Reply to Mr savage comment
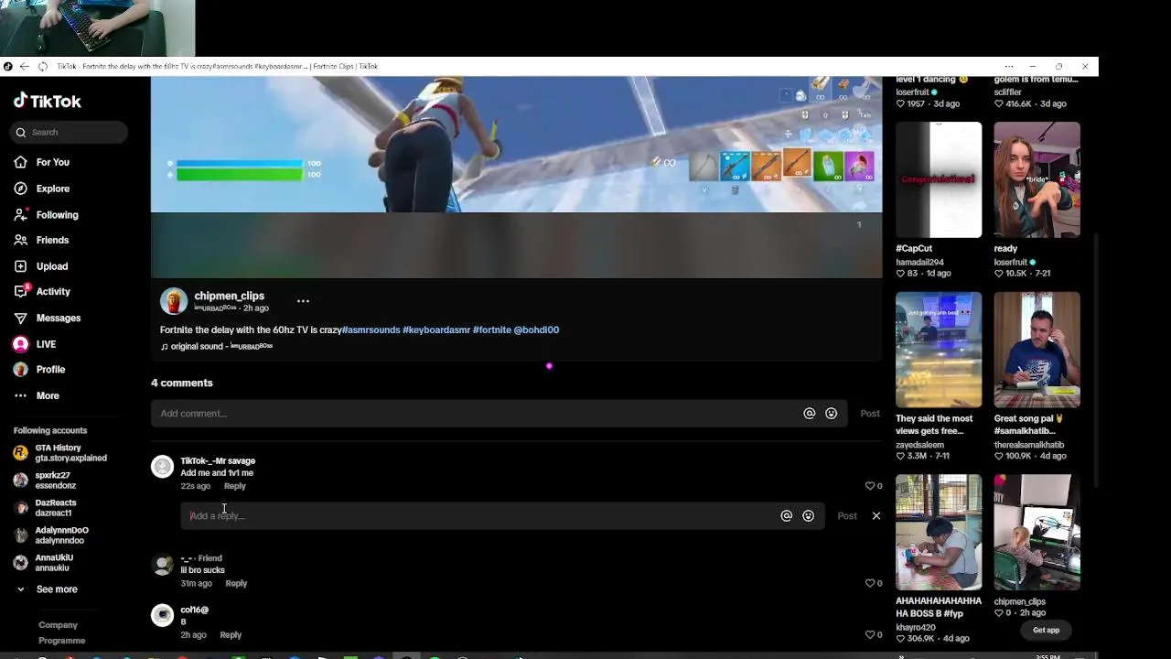Screen dimensions: 1171x659 [235, 486]
